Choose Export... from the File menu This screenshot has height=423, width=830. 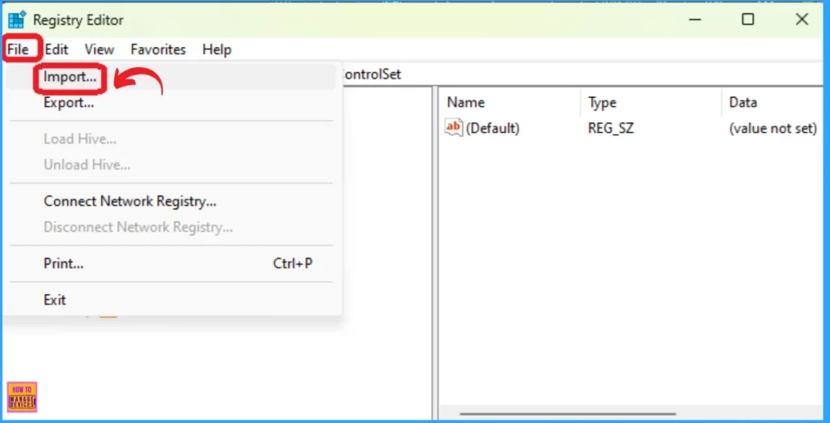[x=173, y=103]
